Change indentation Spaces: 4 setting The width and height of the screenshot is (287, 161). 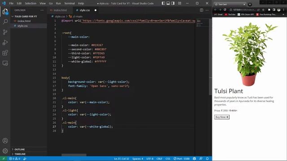pyautogui.click(x=138, y=159)
